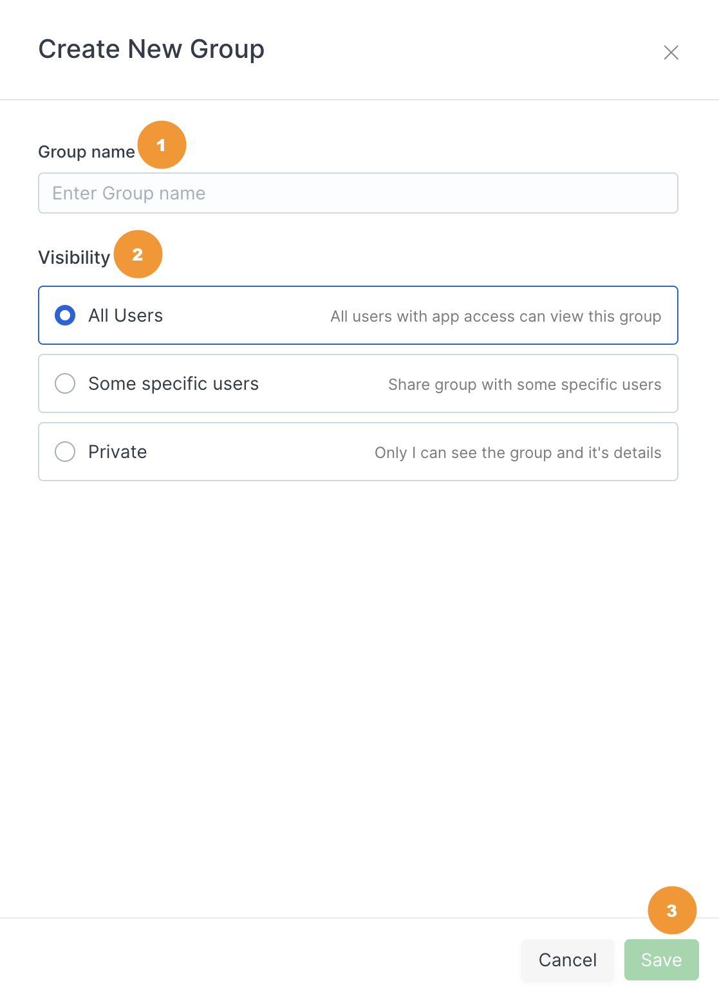This screenshot has height=1001, width=719.
Task: Choose the highlighted All Users option card
Action: (x=358, y=315)
